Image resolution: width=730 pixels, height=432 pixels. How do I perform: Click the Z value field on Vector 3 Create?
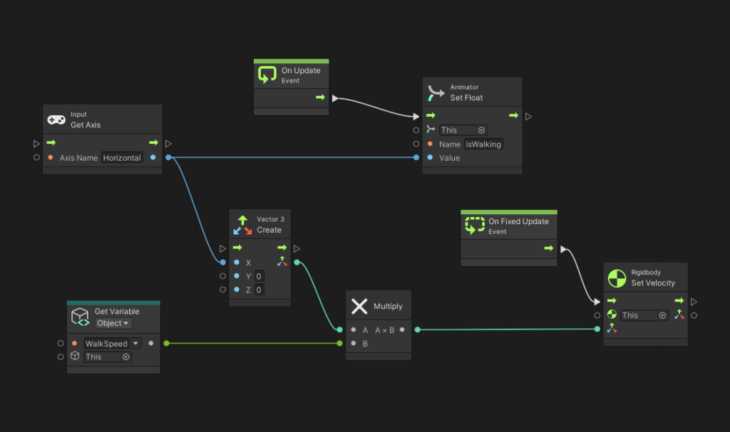259,290
